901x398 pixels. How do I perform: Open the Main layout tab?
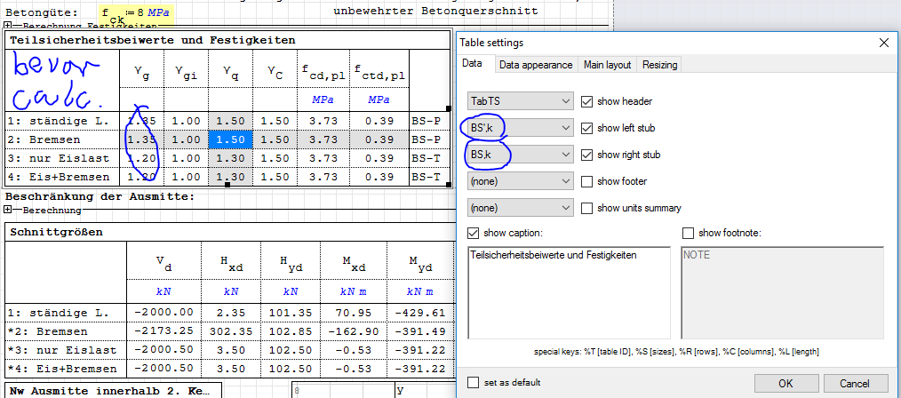tap(607, 65)
